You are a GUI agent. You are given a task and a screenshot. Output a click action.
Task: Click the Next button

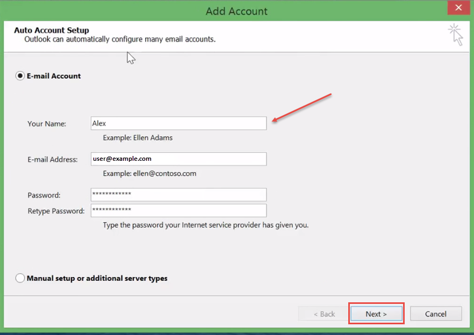[x=376, y=314]
